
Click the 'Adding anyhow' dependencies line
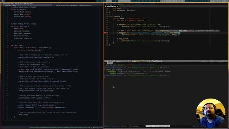coord(128,73)
